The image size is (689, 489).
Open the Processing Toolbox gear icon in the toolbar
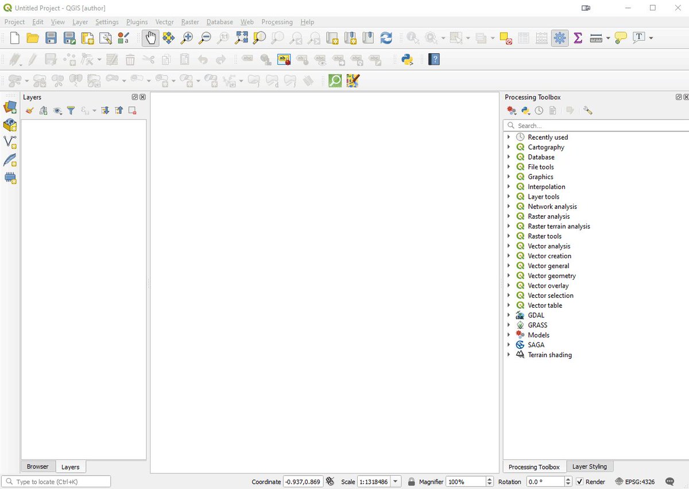pyautogui.click(x=560, y=38)
